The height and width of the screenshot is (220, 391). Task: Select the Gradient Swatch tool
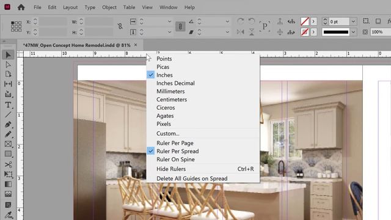coord(8,184)
